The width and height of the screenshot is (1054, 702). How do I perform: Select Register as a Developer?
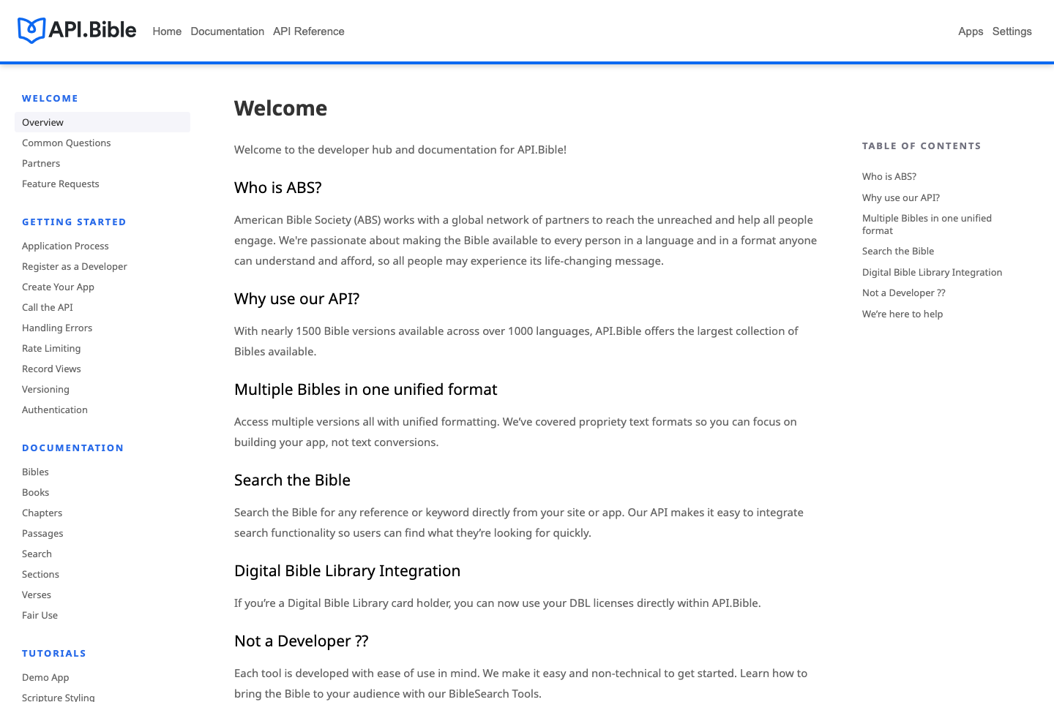pos(75,266)
